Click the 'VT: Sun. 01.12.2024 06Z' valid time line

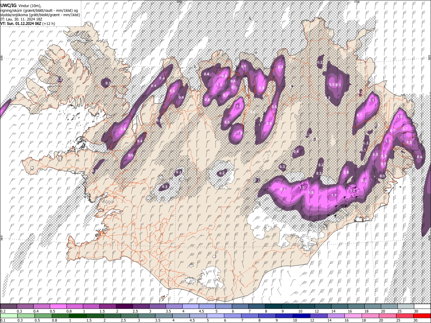[x=28, y=24]
